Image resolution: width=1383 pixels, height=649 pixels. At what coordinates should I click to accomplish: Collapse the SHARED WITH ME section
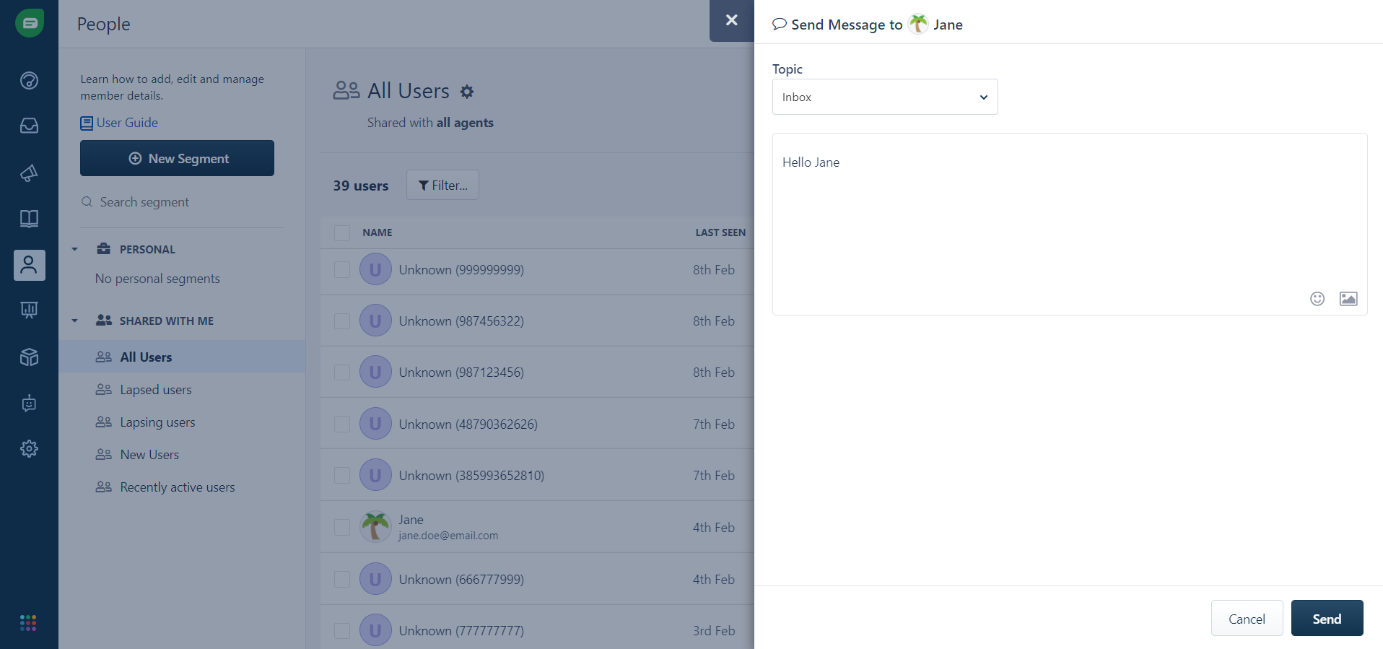click(74, 321)
